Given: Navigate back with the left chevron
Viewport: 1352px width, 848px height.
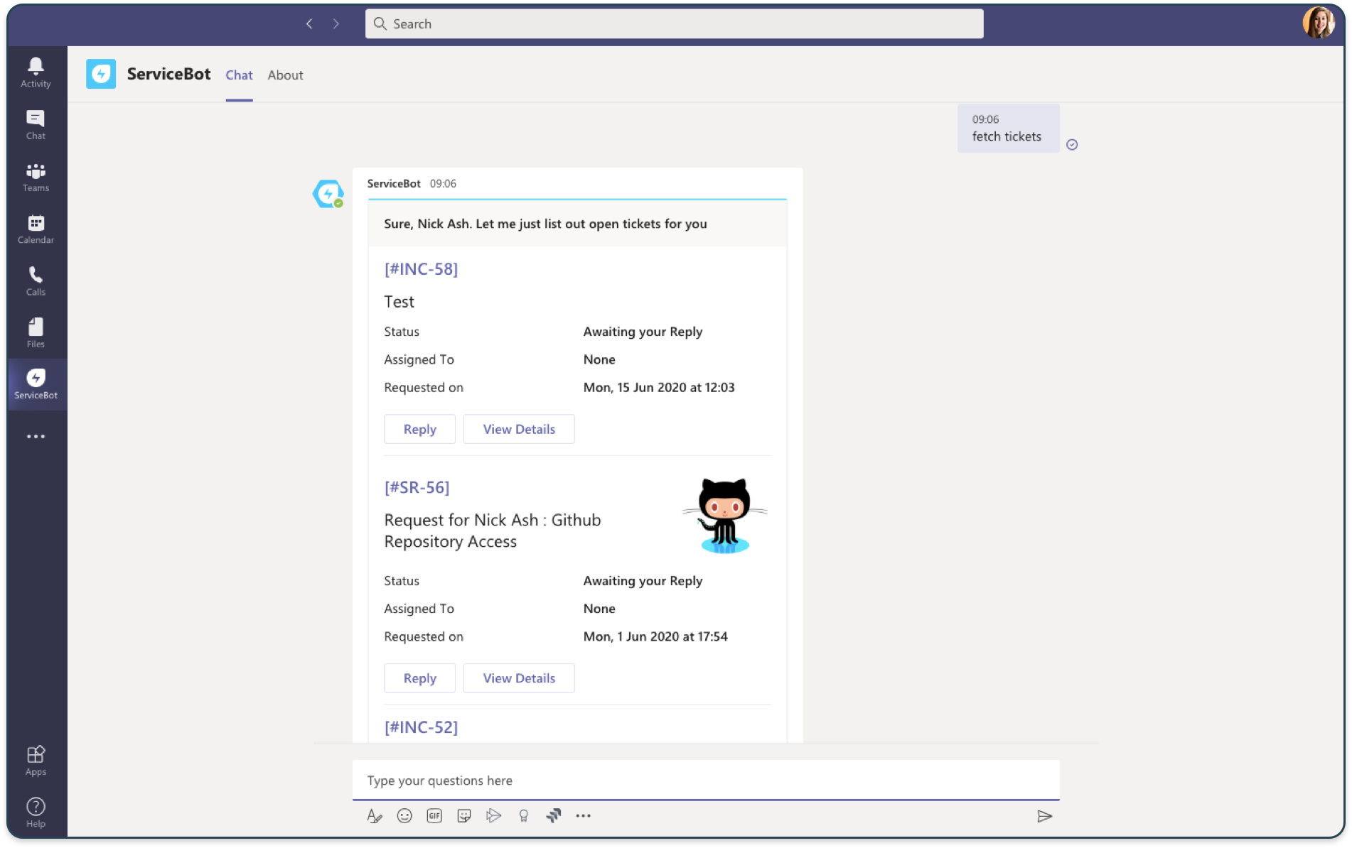Looking at the screenshot, I should coord(309,23).
